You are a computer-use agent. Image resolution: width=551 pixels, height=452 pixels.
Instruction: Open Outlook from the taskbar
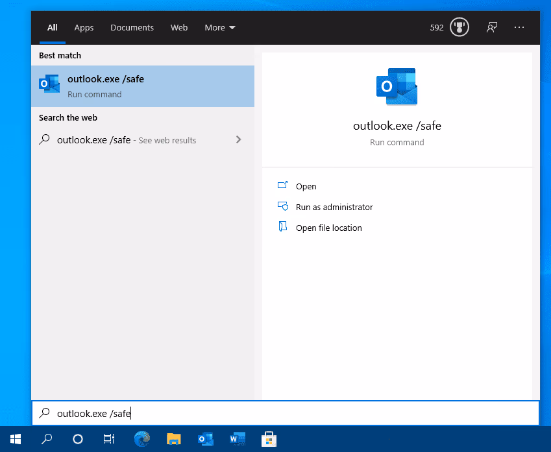click(x=205, y=439)
